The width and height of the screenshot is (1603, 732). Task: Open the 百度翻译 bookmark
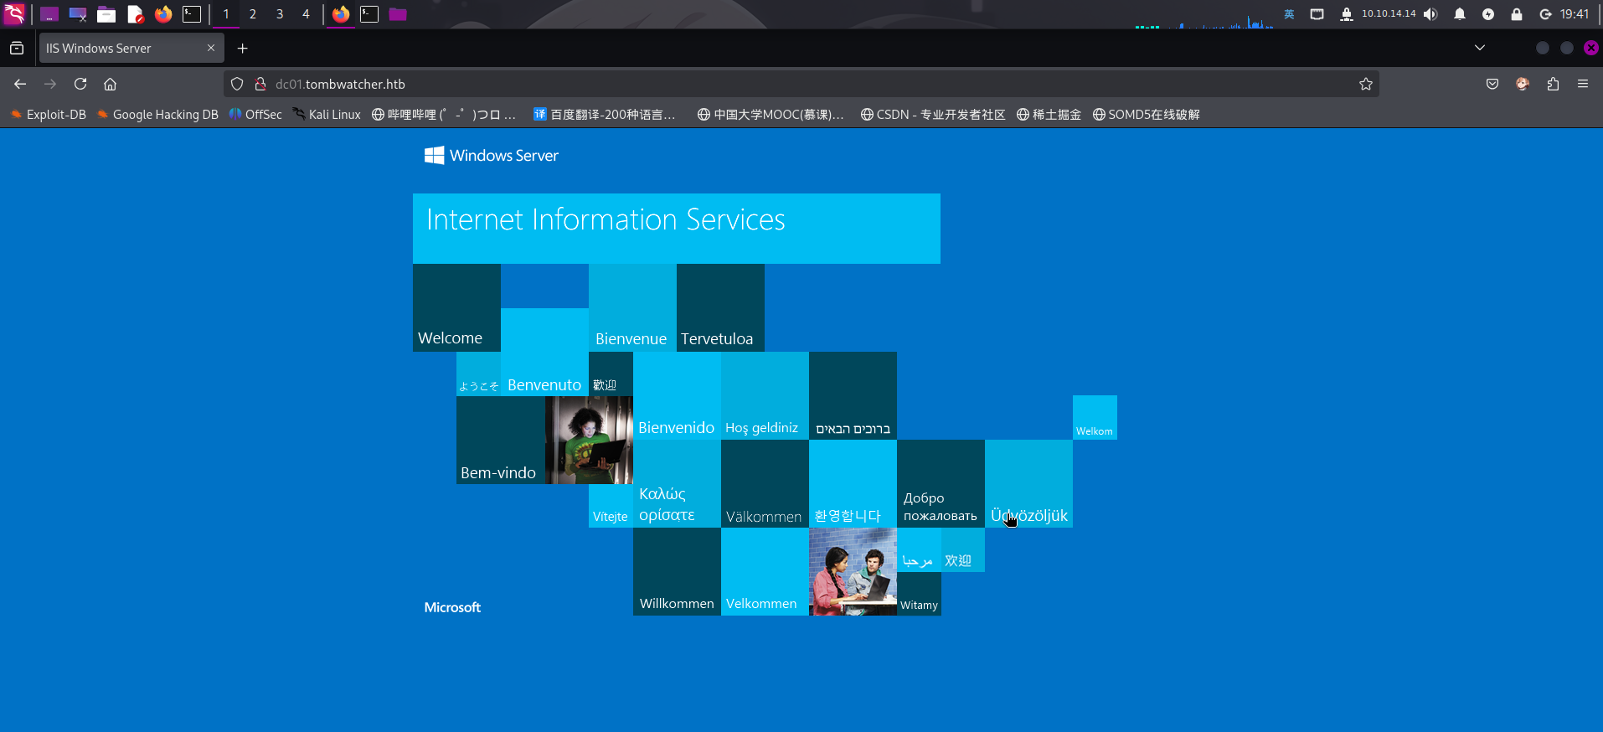(x=605, y=115)
